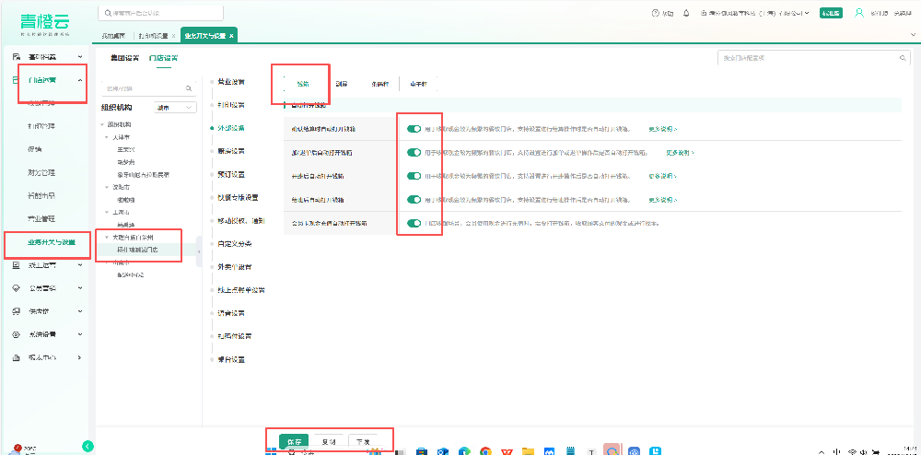Select 营业设置 in the settings category list
The image size is (921, 455).
[231, 82]
